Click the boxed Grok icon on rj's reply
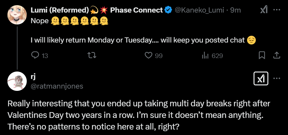Screen dimensions: 288x135 click(261, 78)
